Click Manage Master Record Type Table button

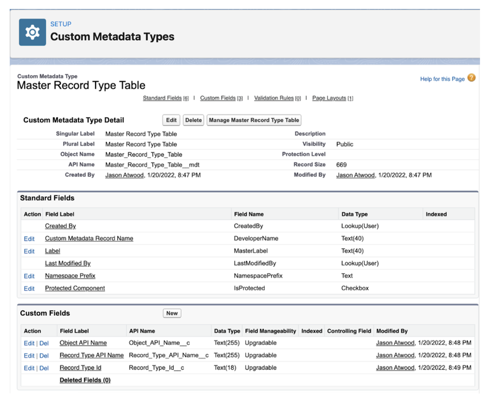[254, 120]
